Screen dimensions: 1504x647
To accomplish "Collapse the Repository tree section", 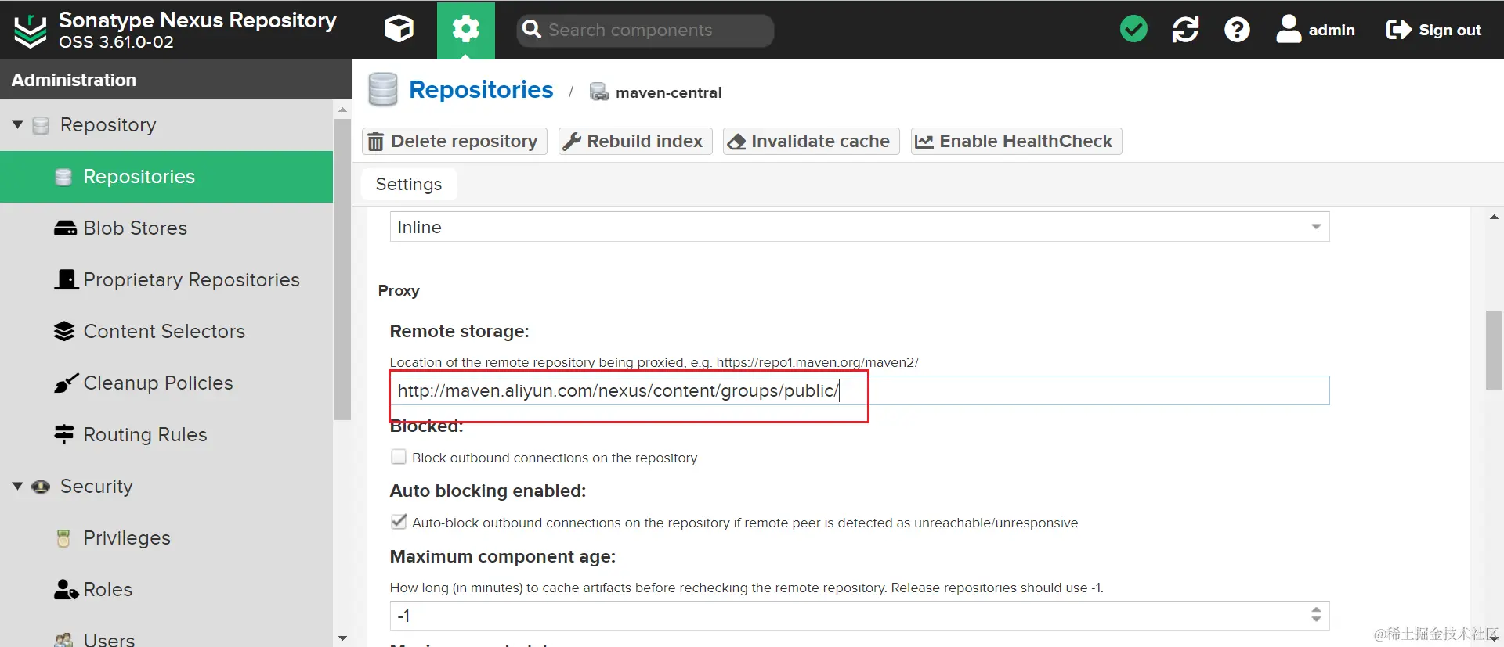I will point(17,125).
